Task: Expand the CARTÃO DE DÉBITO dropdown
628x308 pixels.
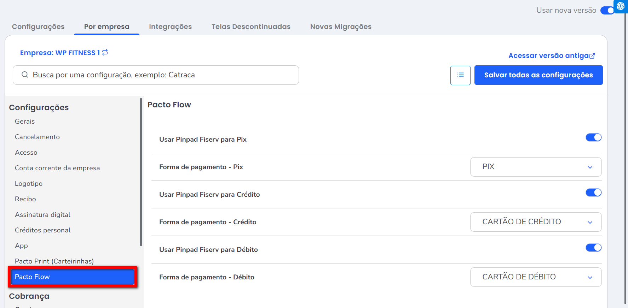Action: tap(536, 277)
